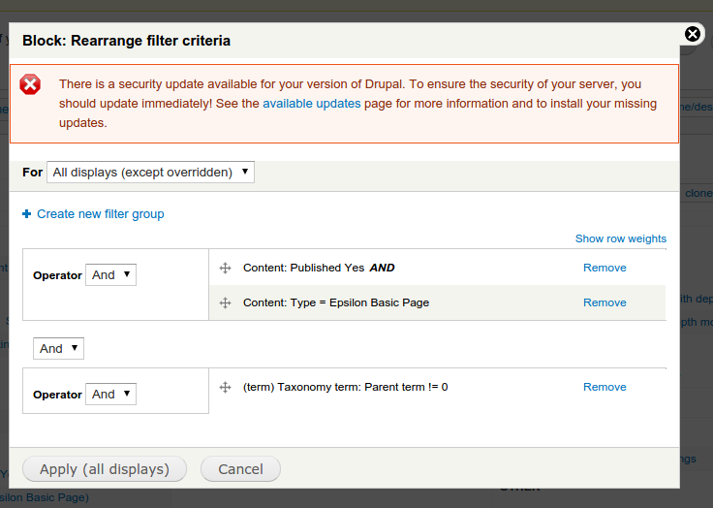Click the plus icon next to Create new filter group
Viewport: 713px width, 508px height.
[x=27, y=213]
